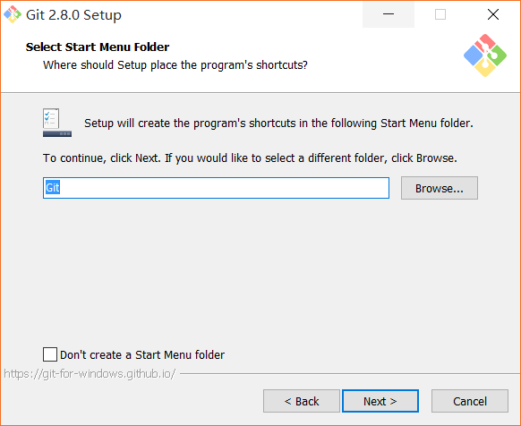Go to the previous step with < Back
The width and height of the screenshot is (521, 426).
pos(302,401)
